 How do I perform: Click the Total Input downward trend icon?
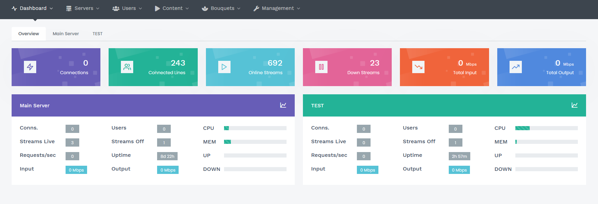point(418,67)
